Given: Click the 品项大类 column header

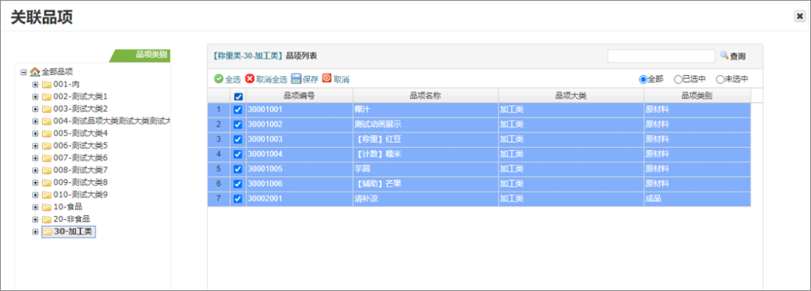Looking at the screenshot, I should click(571, 95).
